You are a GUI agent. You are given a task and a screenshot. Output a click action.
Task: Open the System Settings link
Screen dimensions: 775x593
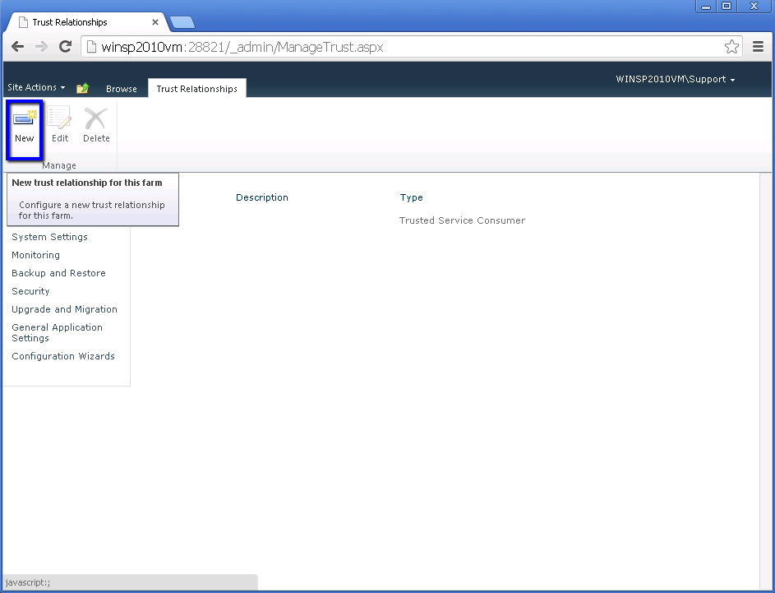click(x=49, y=237)
